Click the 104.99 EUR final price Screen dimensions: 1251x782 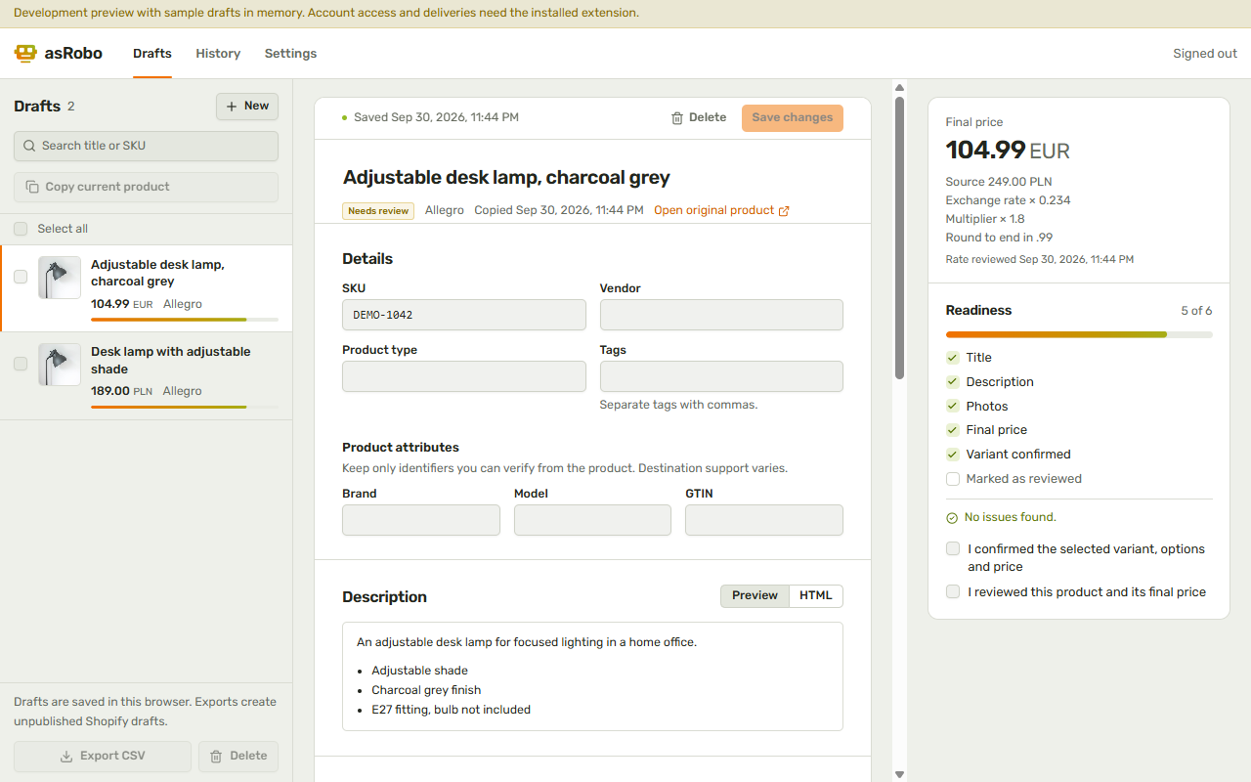(x=1008, y=151)
